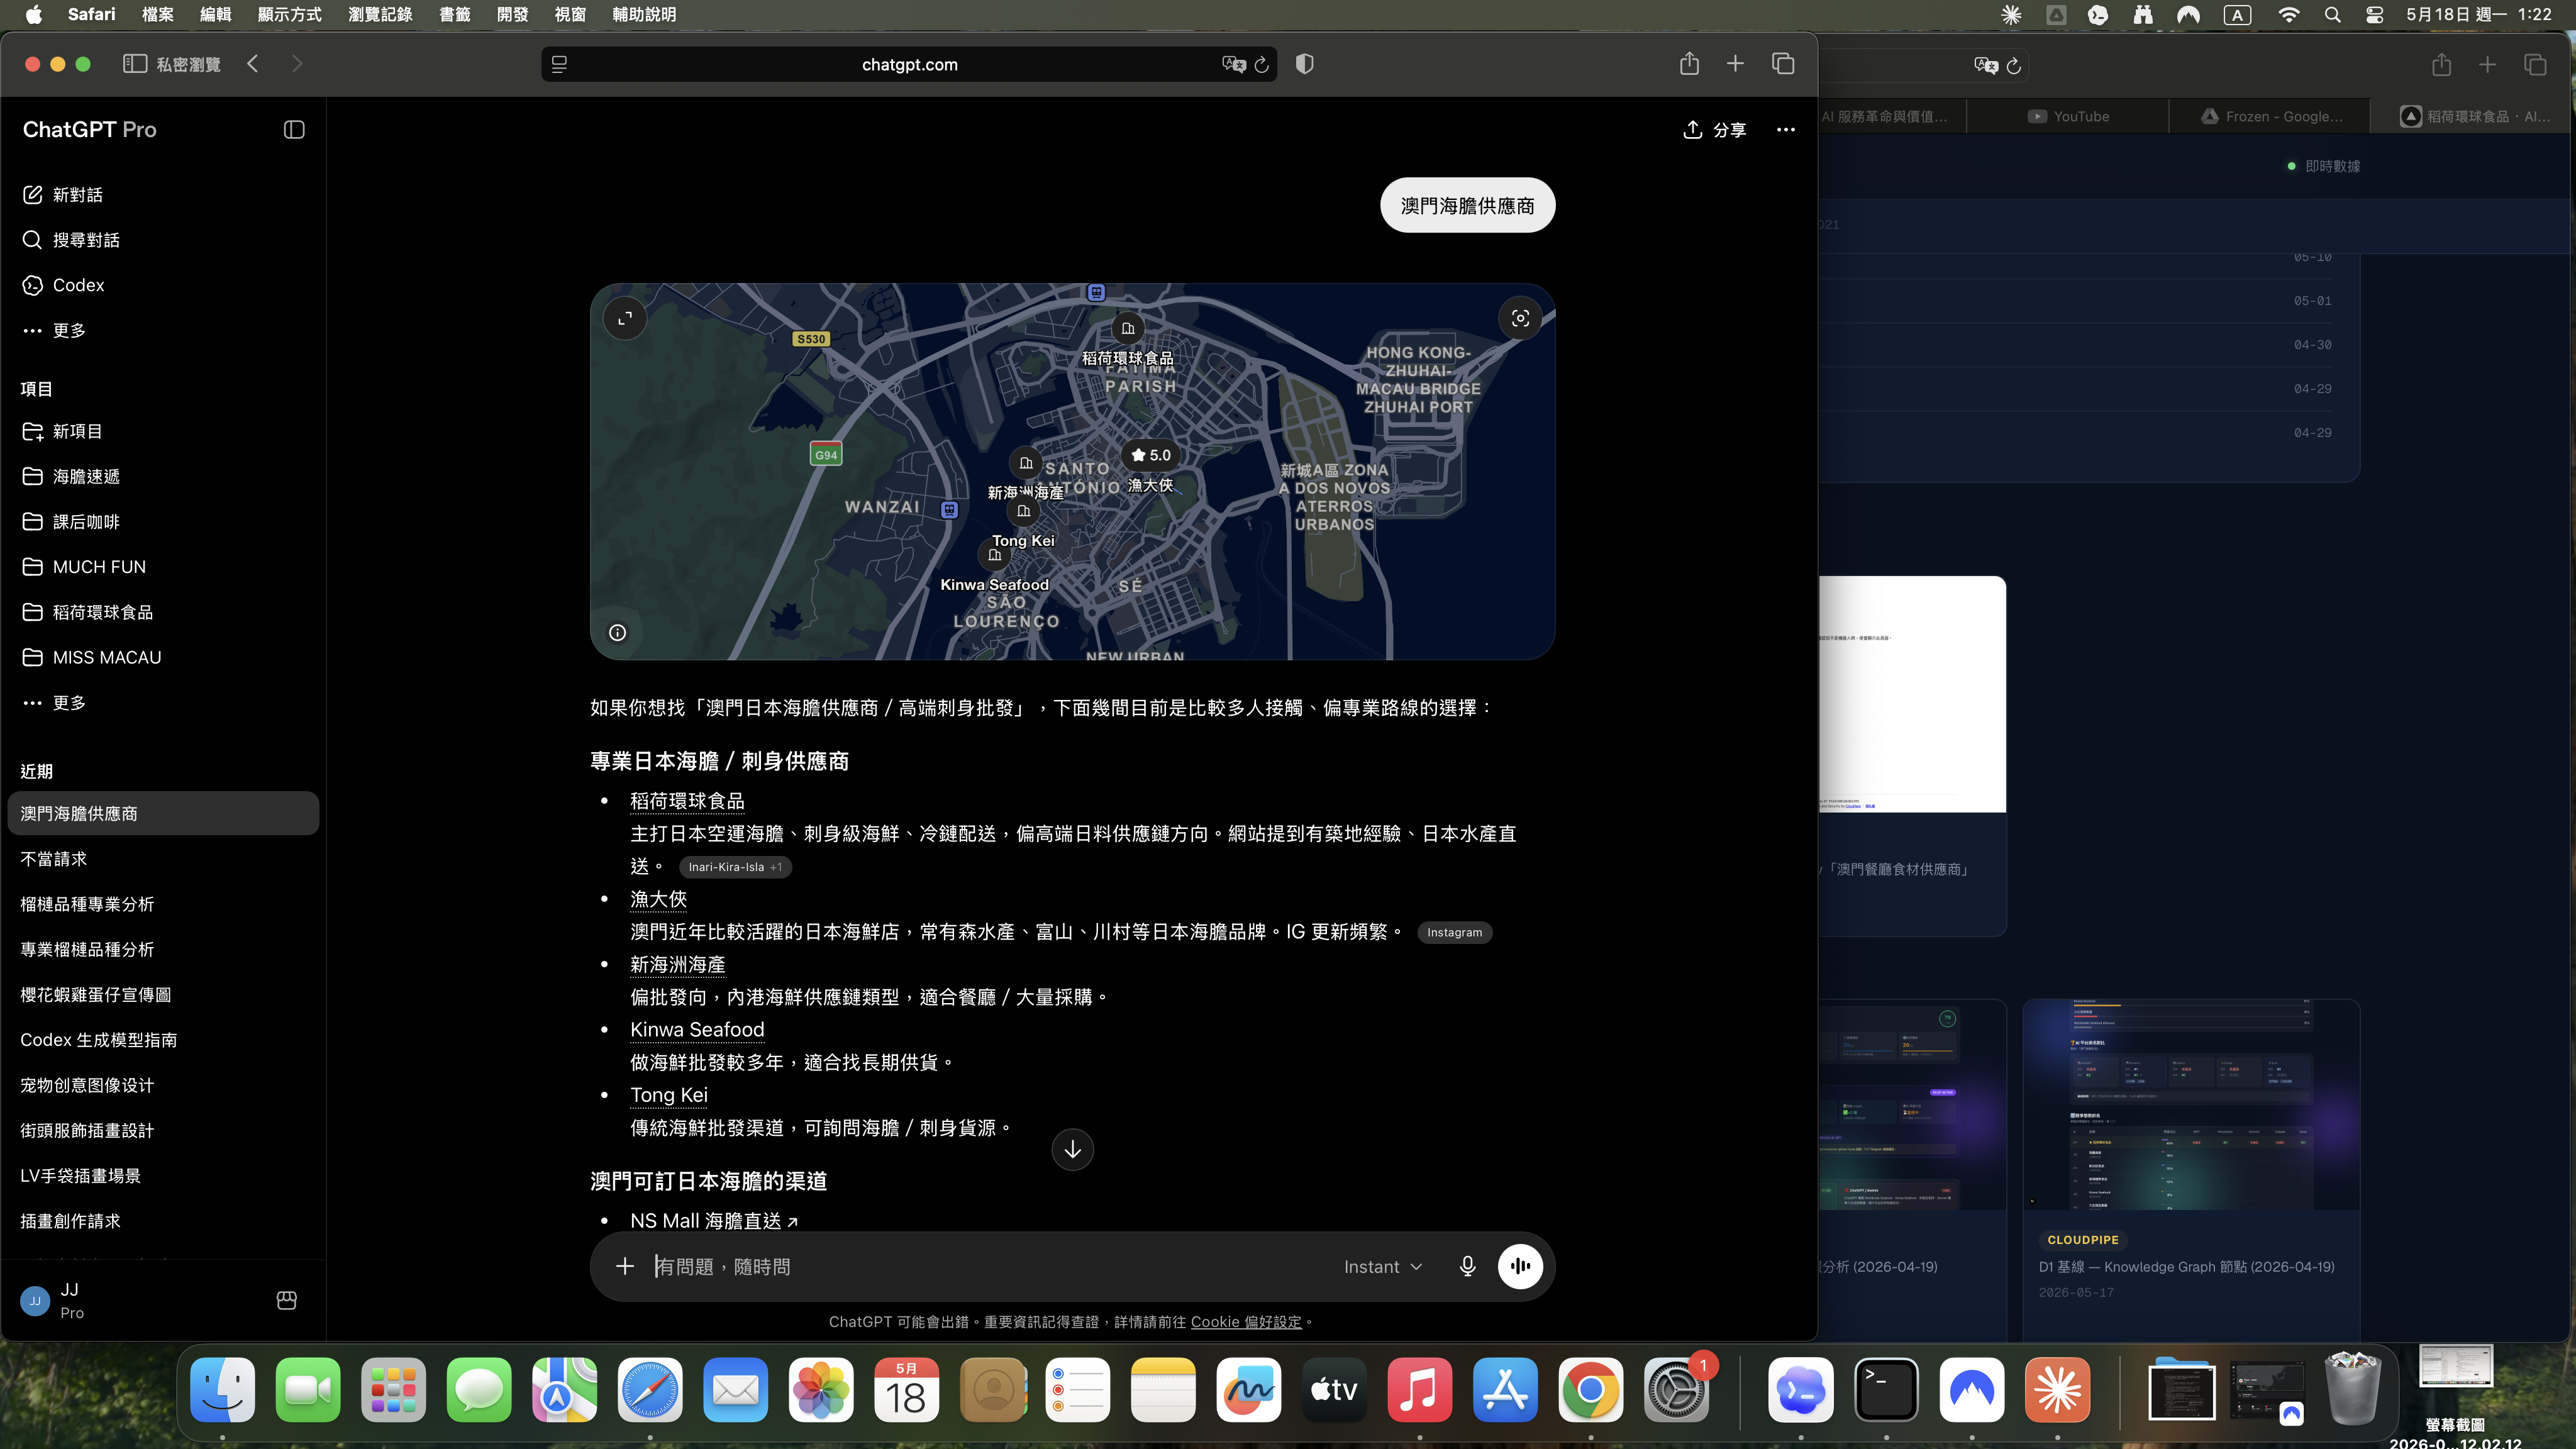Click the map recenter focus icon

click(x=1520, y=318)
